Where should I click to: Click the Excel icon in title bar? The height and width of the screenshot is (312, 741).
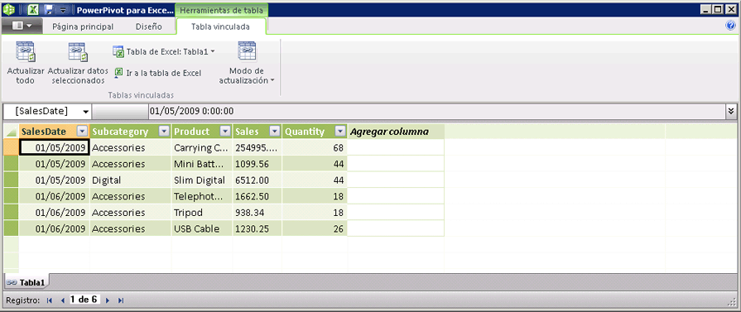coord(33,9)
